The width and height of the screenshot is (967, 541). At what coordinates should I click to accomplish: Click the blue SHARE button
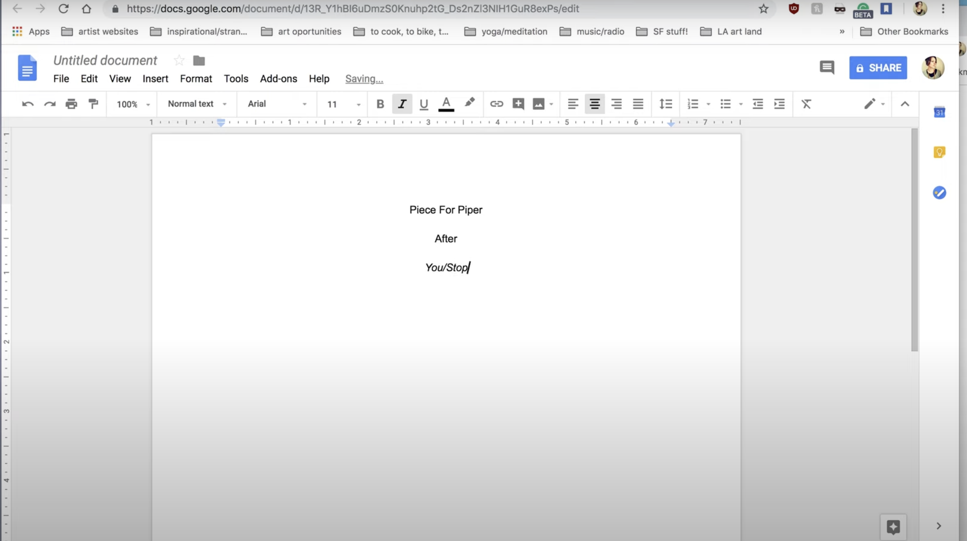click(878, 68)
